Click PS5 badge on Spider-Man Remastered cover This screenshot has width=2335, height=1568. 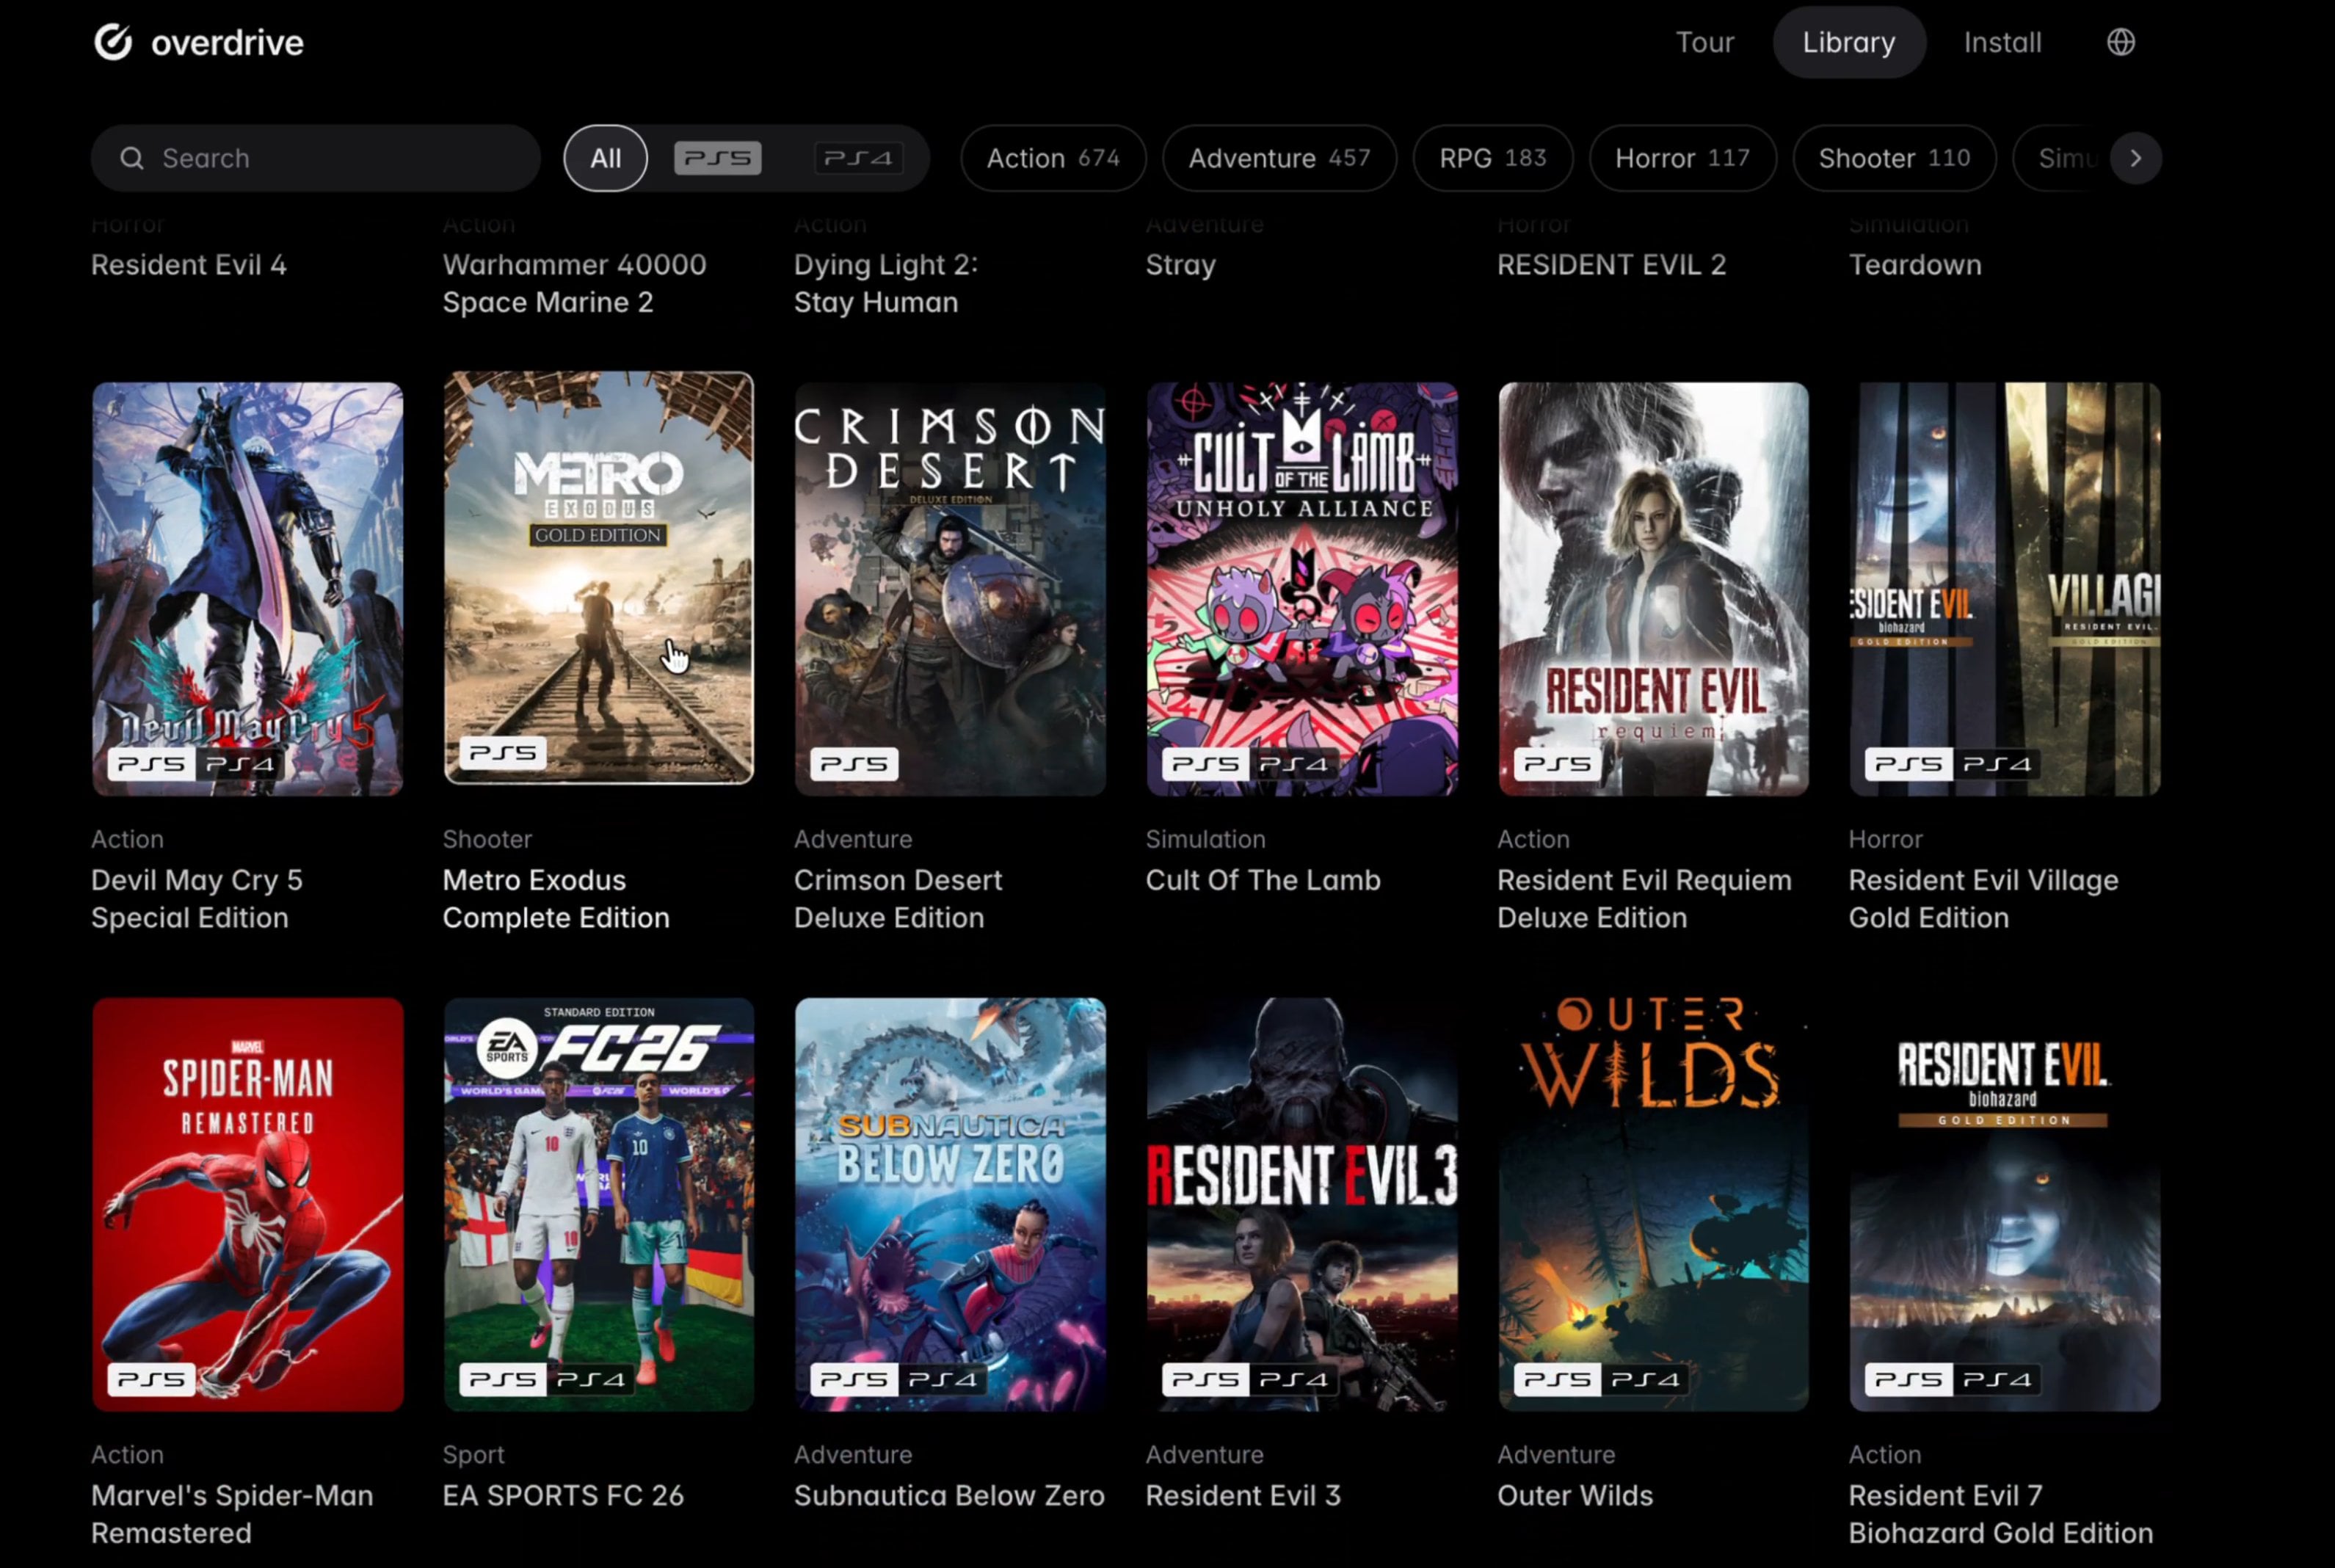151,1379
